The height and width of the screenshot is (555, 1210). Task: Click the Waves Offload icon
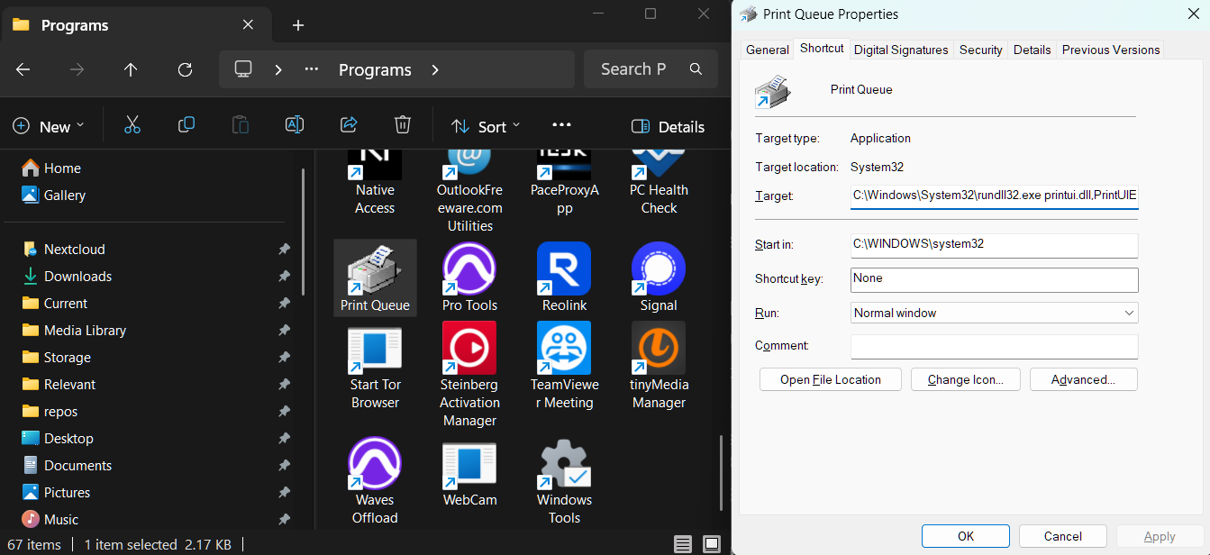click(375, 463)
